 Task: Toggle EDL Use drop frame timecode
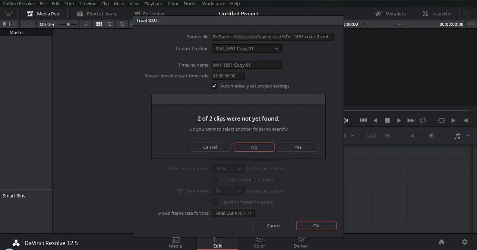pyautogui.click(x=214, y=202)
